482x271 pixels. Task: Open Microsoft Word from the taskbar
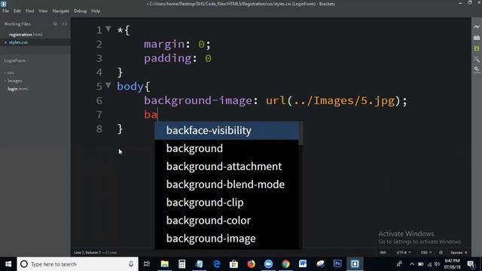point(303,264)
